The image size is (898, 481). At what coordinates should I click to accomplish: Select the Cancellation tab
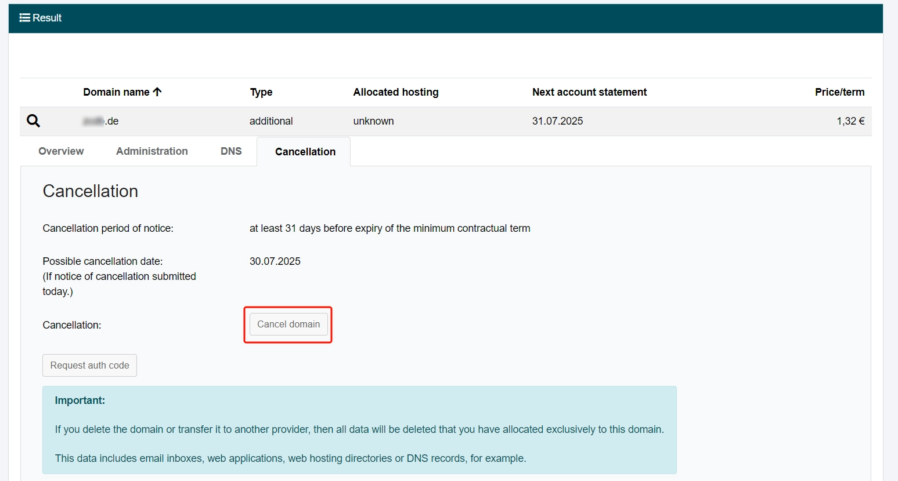(305, 152)
